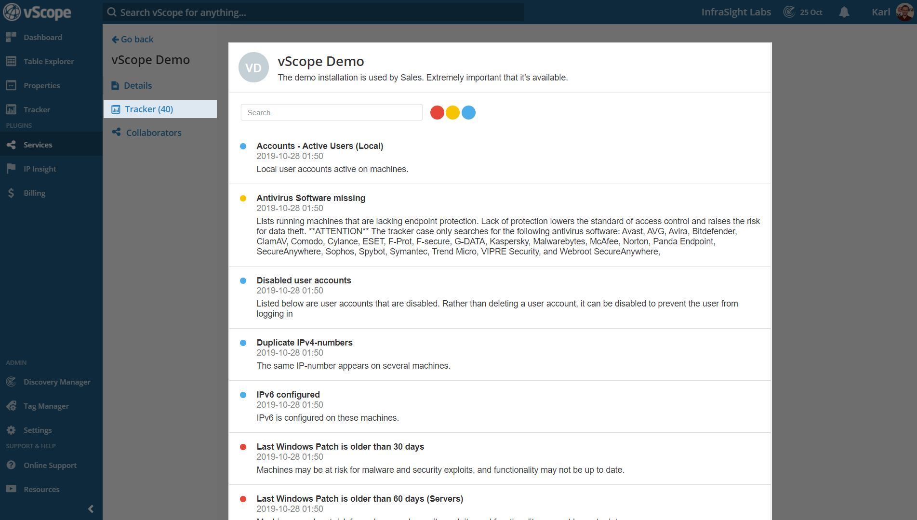Click the Online Support question icon

[x=11, y=465]
